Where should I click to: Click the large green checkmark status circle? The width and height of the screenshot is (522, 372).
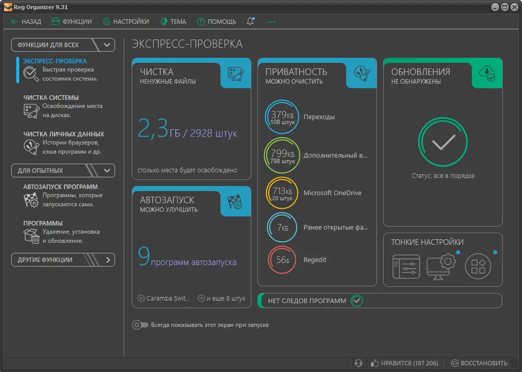(443, 142)
